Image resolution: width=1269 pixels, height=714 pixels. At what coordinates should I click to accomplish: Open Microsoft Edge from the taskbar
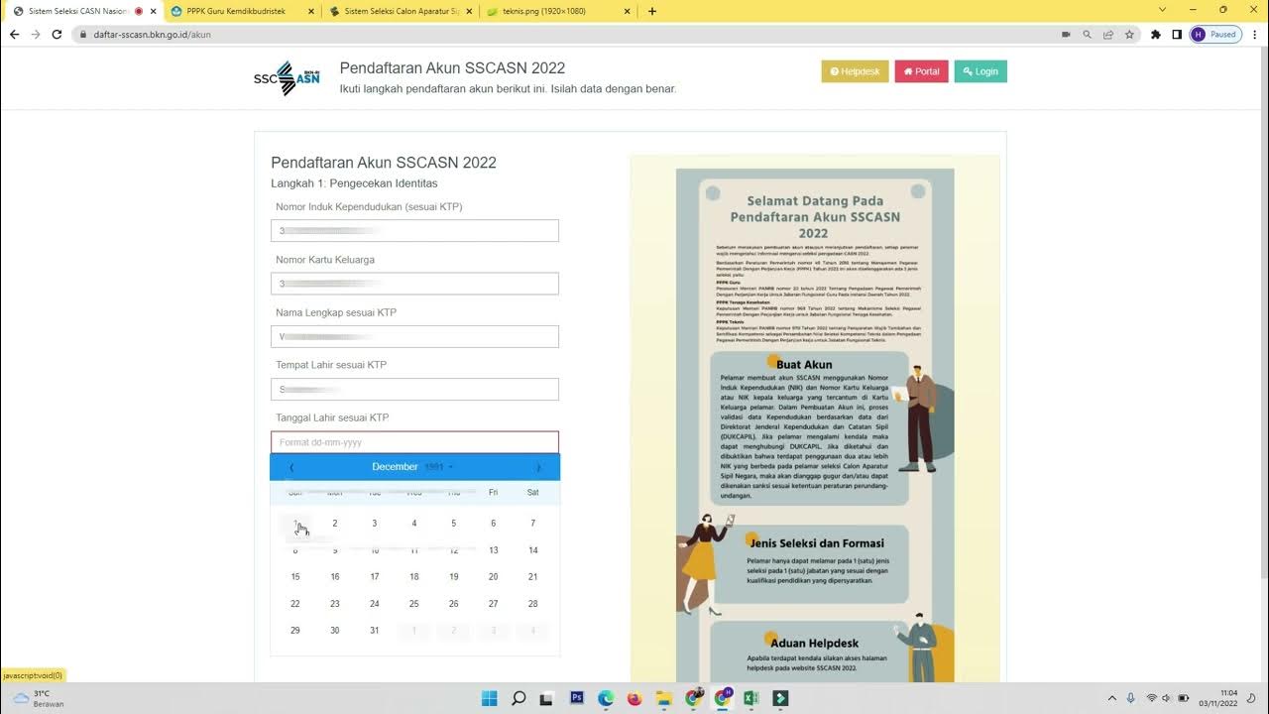(606, 698)
